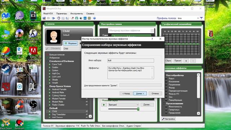Click the Эффекты list text box
The height and width of the screenshot is (130, 231).
(131, 73)
